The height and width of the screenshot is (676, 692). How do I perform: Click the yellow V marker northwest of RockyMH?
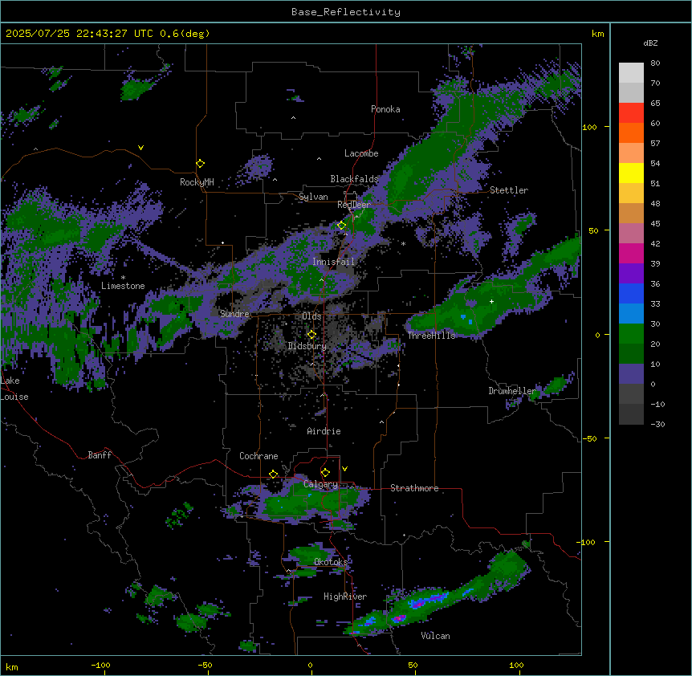(x=140, y=148)
